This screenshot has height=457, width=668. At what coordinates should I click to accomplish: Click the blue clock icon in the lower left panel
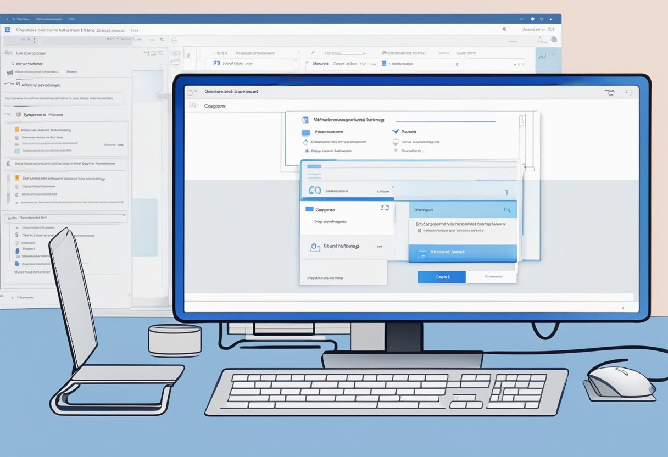[315, 247]
